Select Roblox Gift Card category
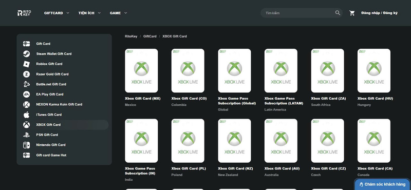The height and width of the screenshot is (190, 411). [x=49, y=64]
